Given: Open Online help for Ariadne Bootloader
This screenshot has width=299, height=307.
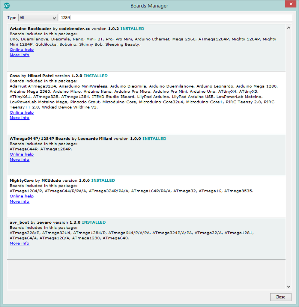Looking at the screenshot, I should (22, 49).
